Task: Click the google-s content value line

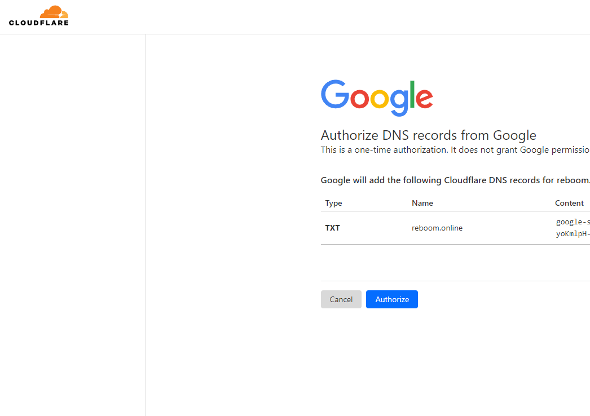Action: [573, 222]
